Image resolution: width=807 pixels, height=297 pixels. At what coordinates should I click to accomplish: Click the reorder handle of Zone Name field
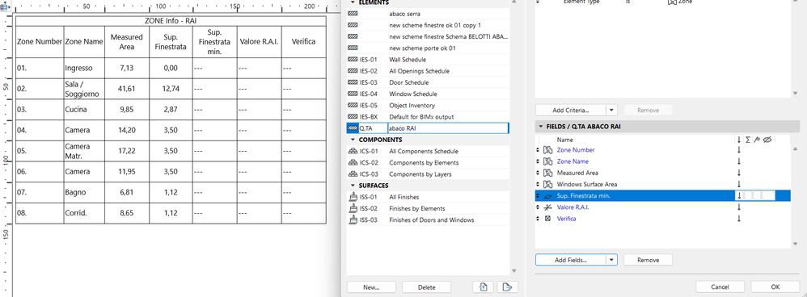[x=539, y=161]
